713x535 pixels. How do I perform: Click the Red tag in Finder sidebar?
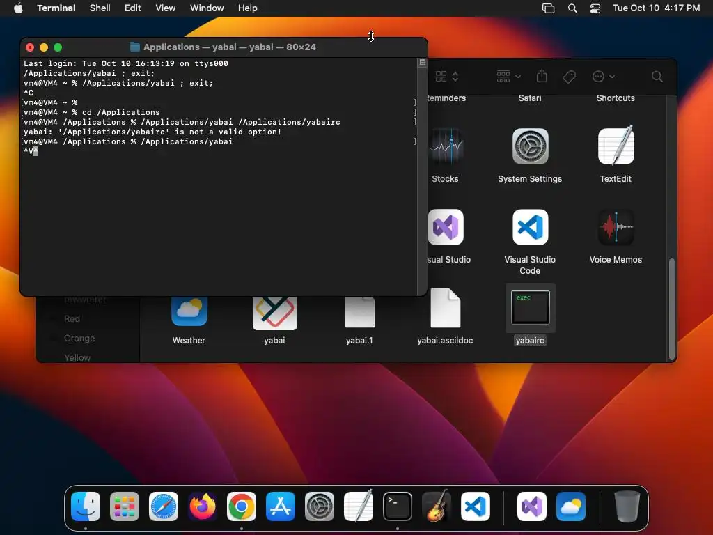[x=72, y=319]
